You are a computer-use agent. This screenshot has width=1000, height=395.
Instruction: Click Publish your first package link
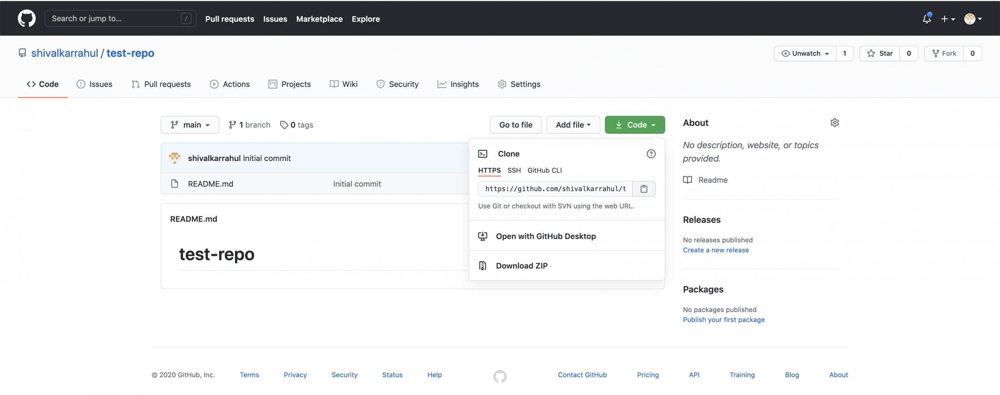tap(723, 320)
